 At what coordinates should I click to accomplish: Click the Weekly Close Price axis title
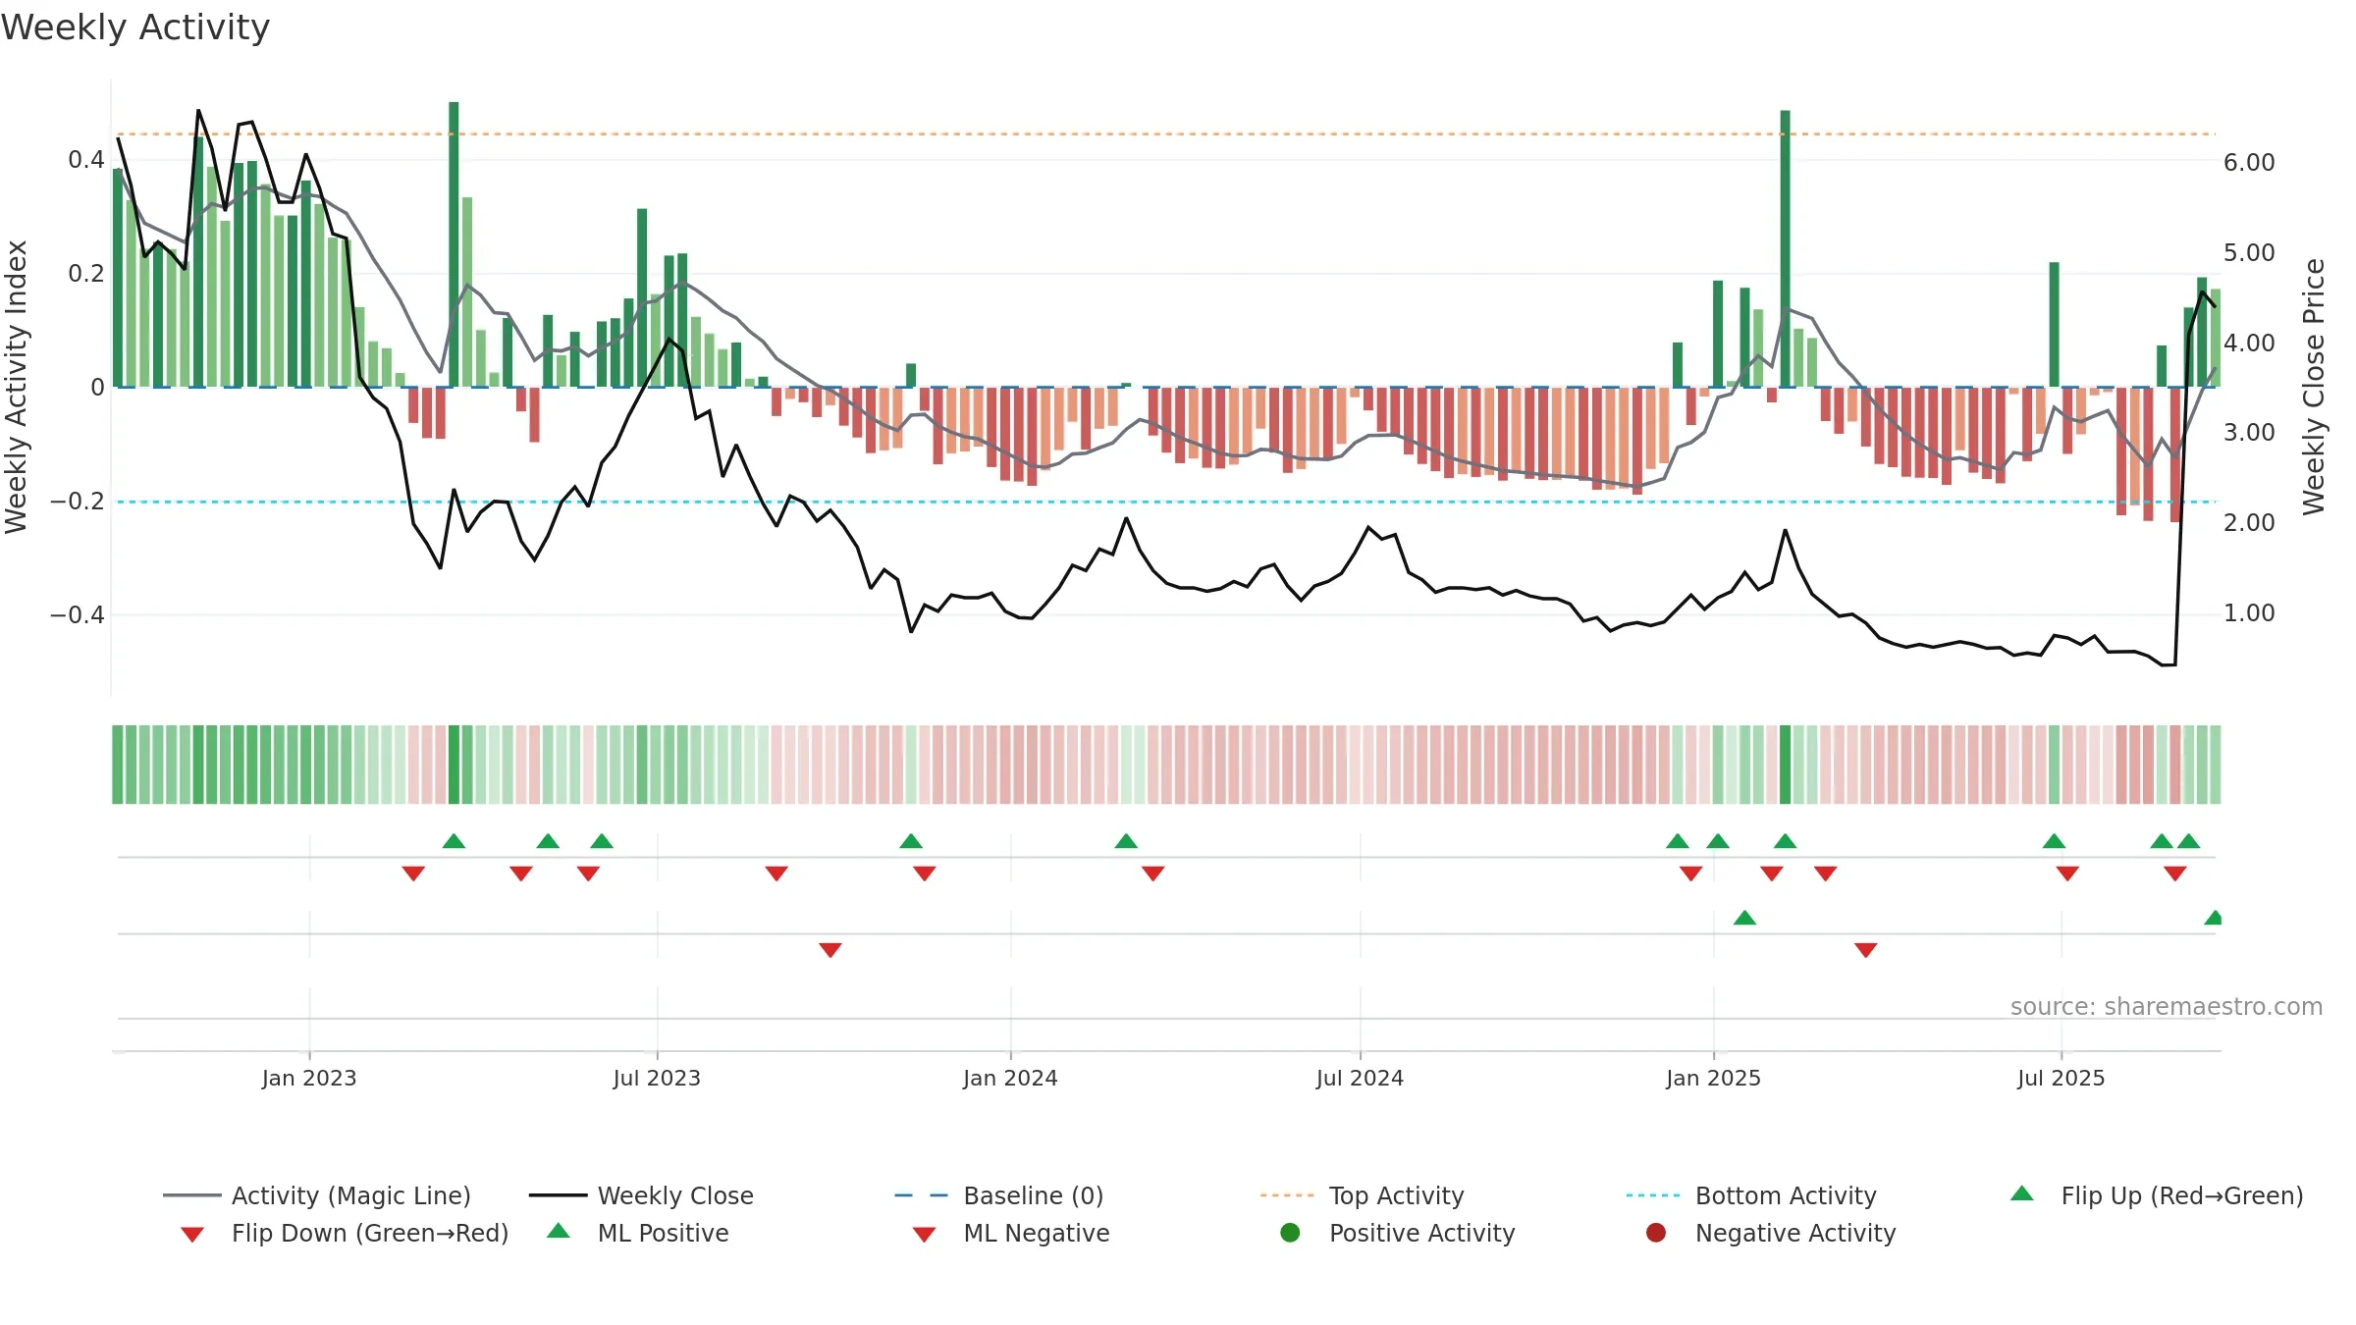pyautogui.click(x=2314, y=387)
